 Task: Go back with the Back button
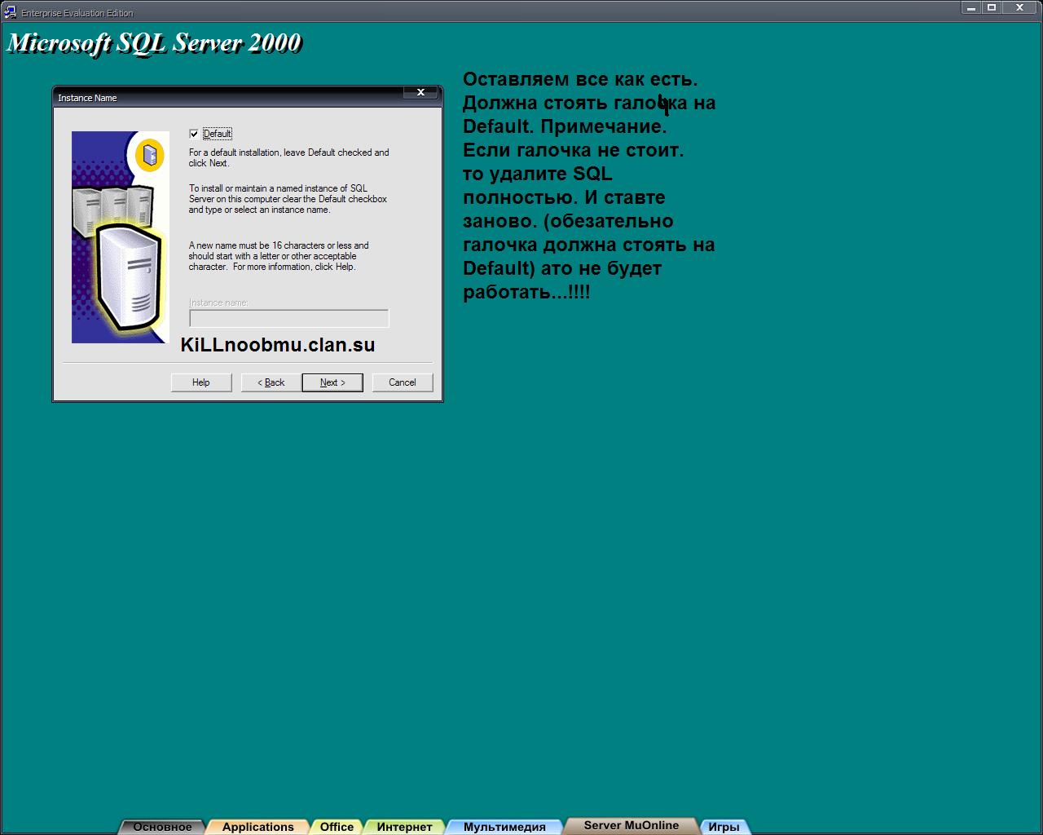271,382
